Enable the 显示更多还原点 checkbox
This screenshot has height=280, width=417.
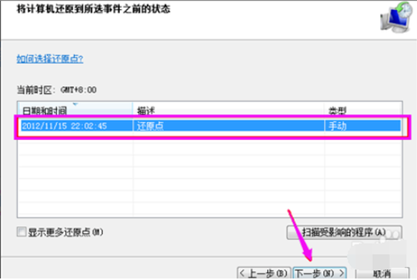pyautogui.click(x=22, y=232)
